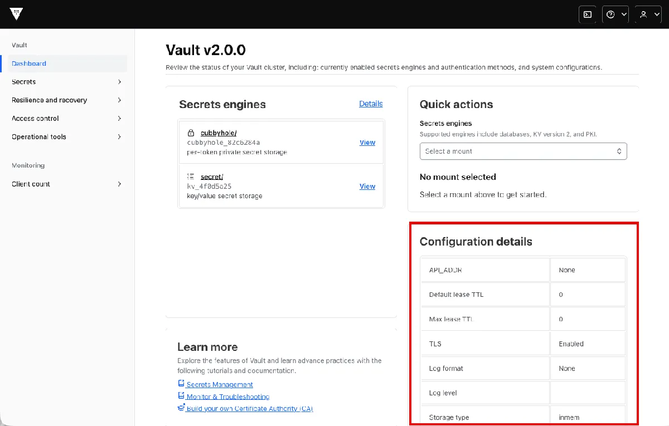
Task: Click the Log level label
Action: click(x=443, y=393)
